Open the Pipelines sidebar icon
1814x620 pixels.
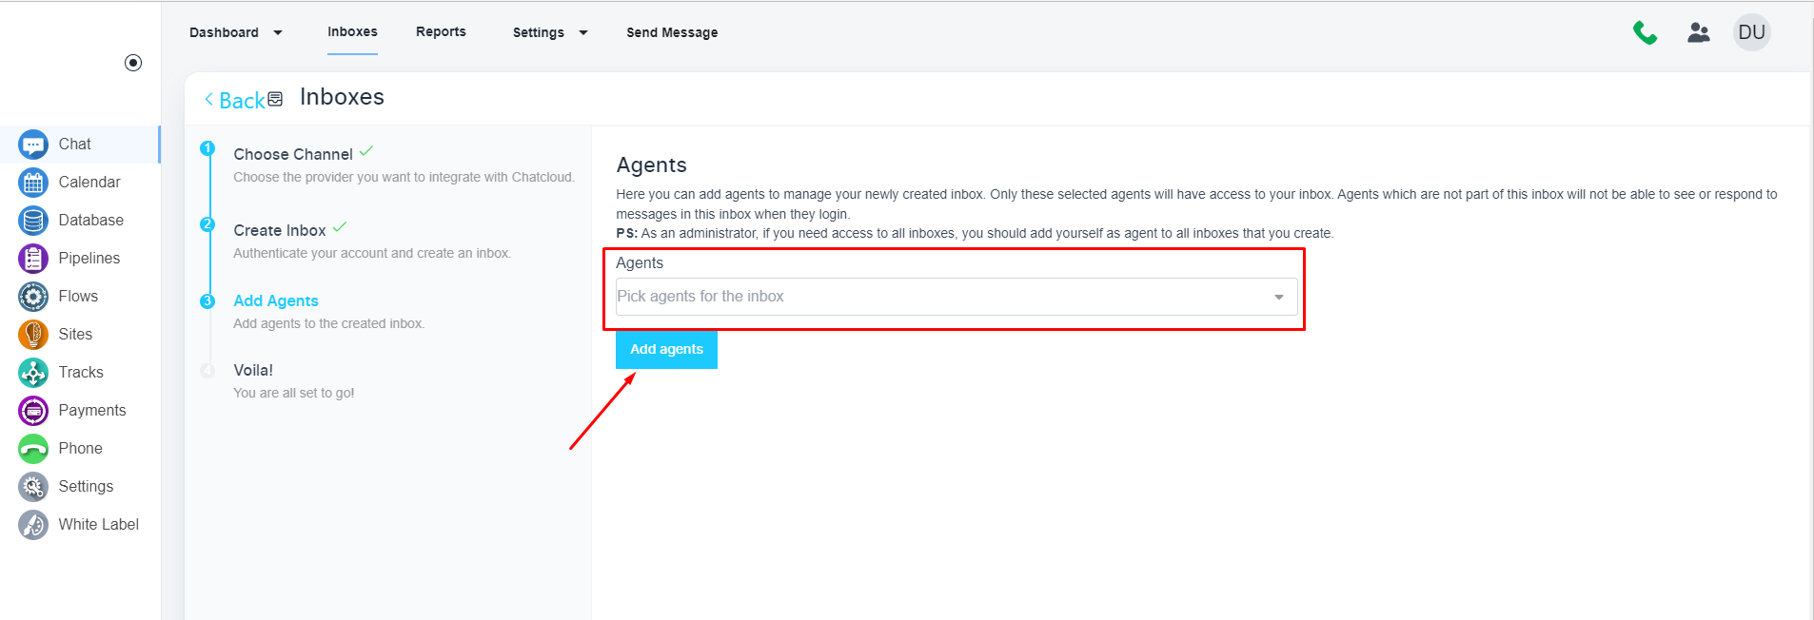[33, 259]
